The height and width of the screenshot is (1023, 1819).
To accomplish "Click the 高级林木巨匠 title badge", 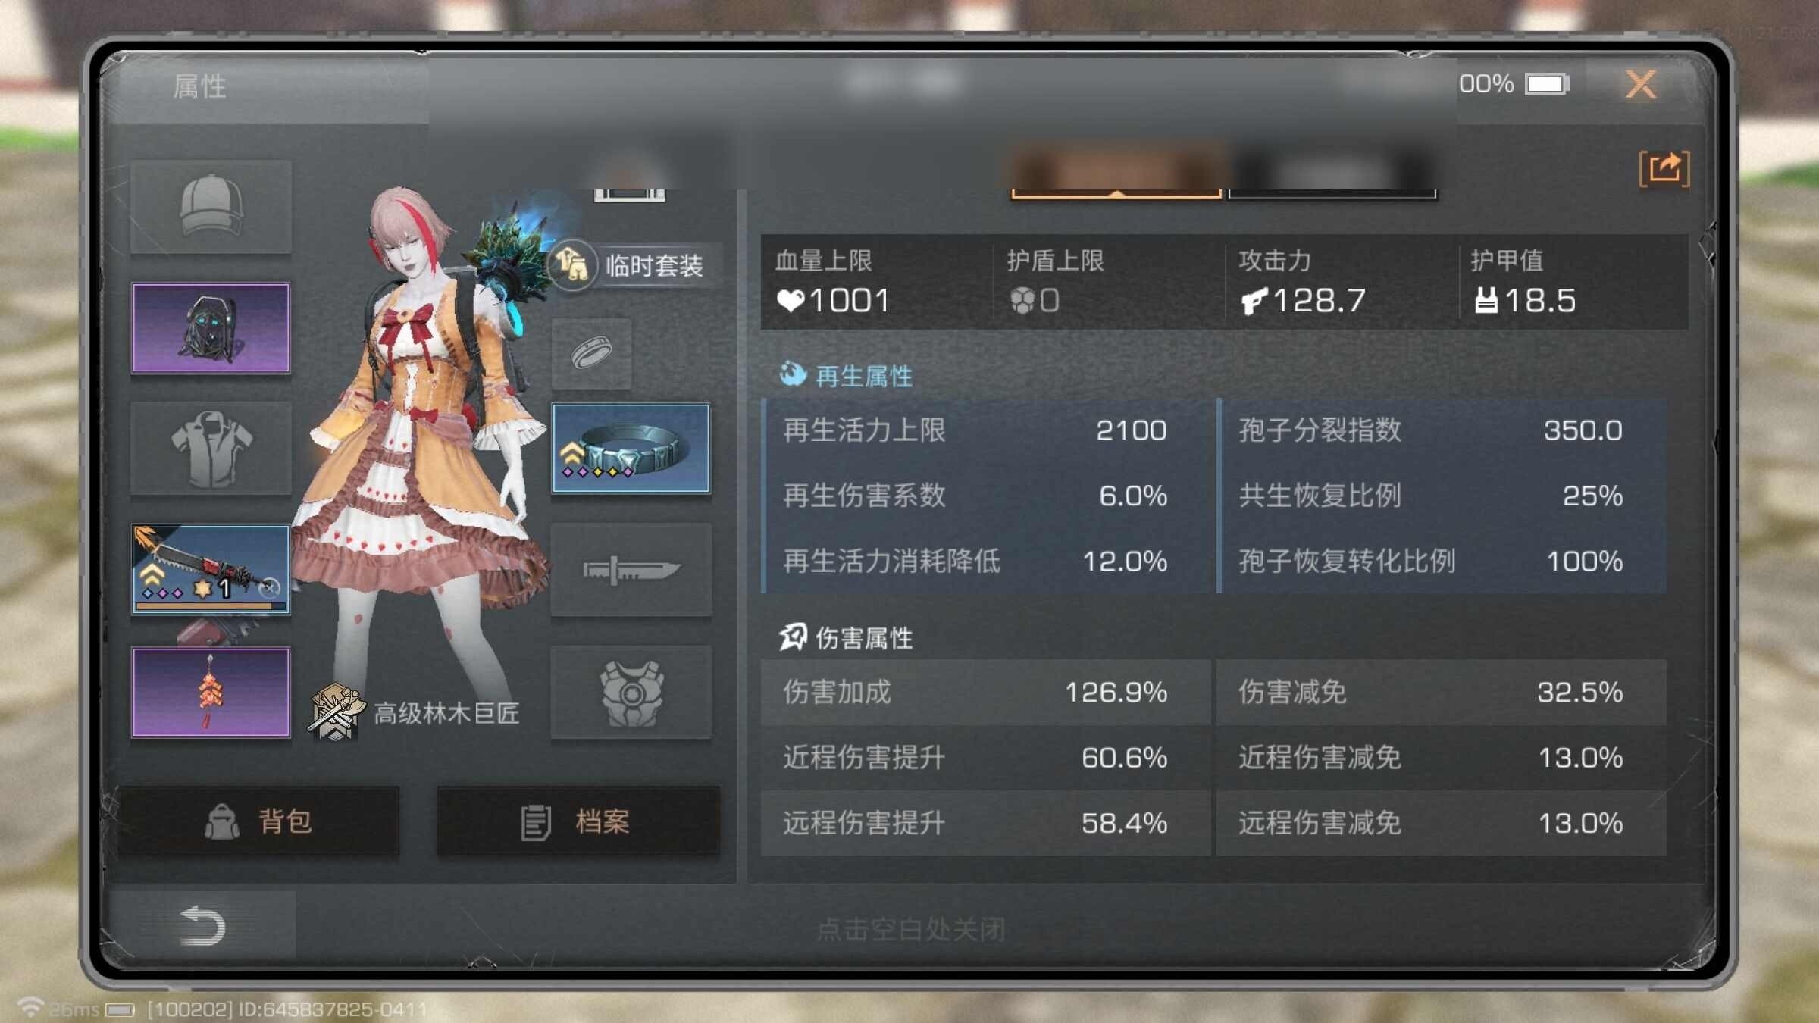I will coord(414,712).
